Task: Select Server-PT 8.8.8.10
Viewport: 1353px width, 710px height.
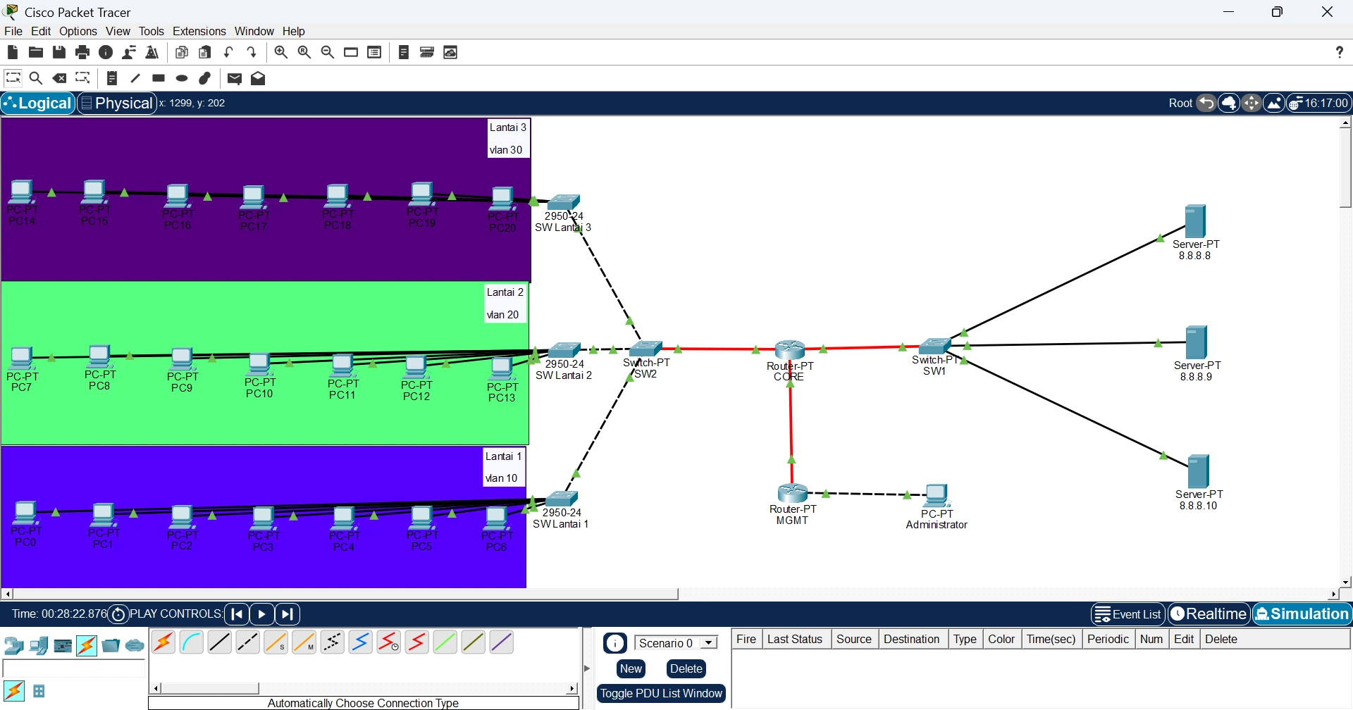Action: click(1198, 471)
